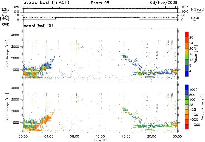Image resolution: width=205 pixels, height=142 pixels.
Task: Pick the red bottom segment of velocity colorbar
Action: (187, 127)
